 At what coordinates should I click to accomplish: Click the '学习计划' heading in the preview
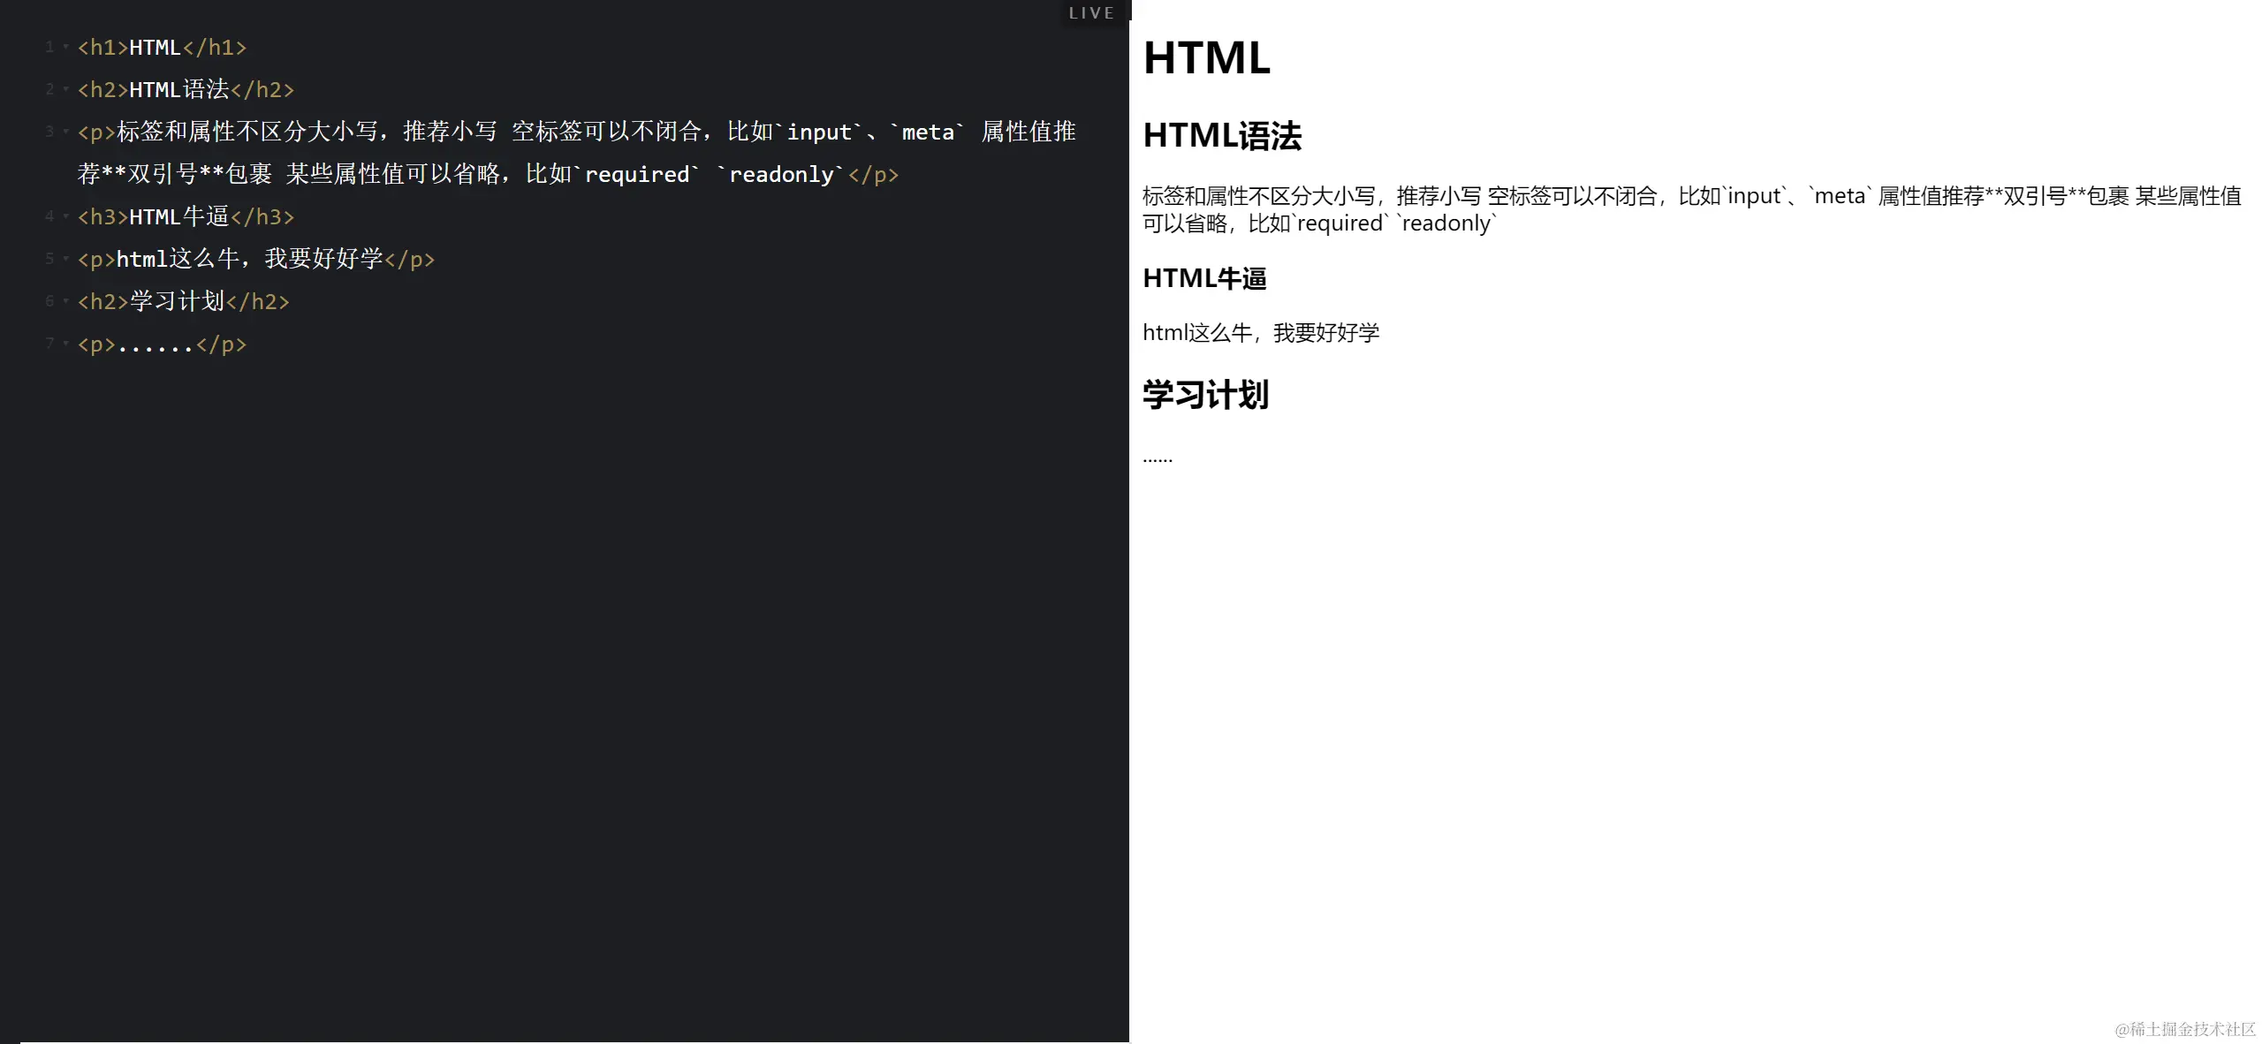point(1205,395)
